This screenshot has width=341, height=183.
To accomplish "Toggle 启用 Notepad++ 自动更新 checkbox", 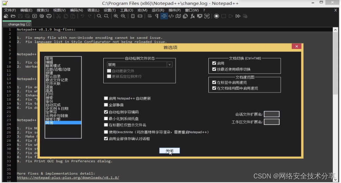I will pyautogui.click(x=106, y=98).
